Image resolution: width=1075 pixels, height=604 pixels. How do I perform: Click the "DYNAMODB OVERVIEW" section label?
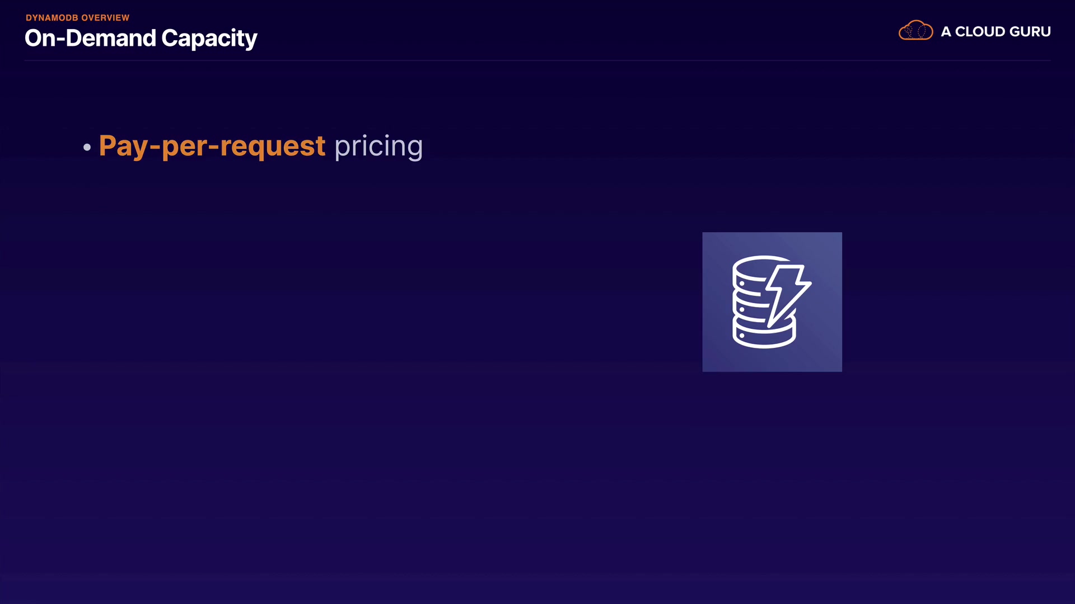click(77, 18)
